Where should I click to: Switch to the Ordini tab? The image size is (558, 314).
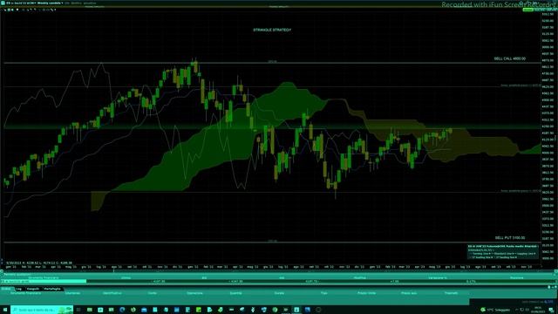(x=6, y=289)
